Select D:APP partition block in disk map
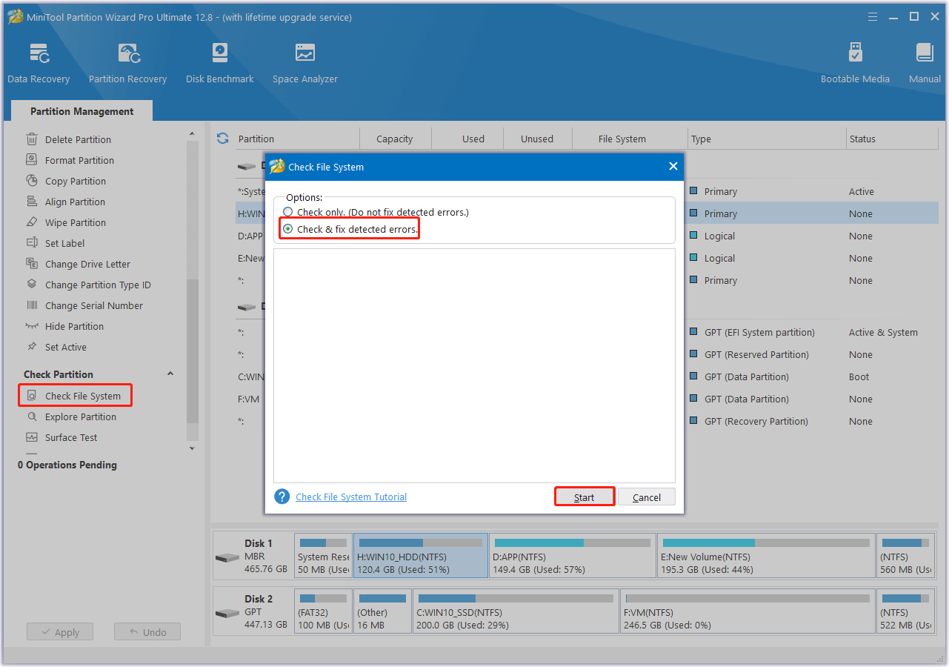949x667 pixels. (573, 556)
